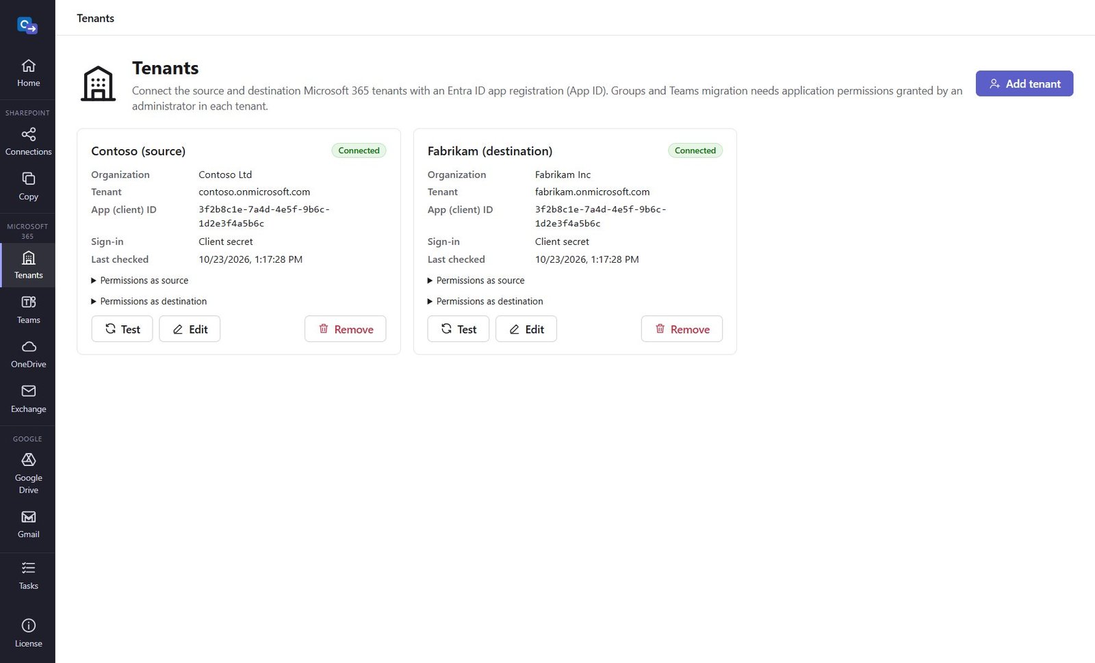This screenshot has height=663, width=1095.
Task: Click the Fabrikam App client ID value
Action: [600, 216]
